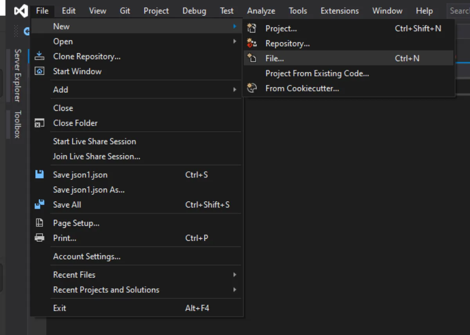
Task: Expand Recent Projects and Solutions submenu arrow
Action: coord(235,290)
